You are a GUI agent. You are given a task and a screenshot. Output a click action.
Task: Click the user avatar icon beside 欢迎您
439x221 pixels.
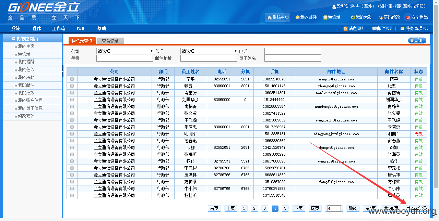334,7
